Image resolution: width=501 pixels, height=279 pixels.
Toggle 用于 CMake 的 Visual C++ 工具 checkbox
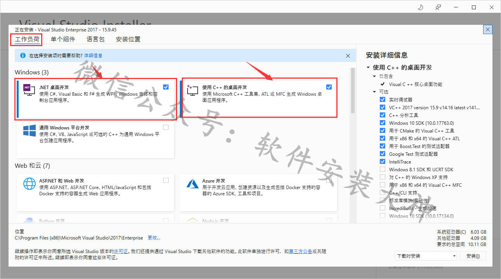[x=383, y=131]
